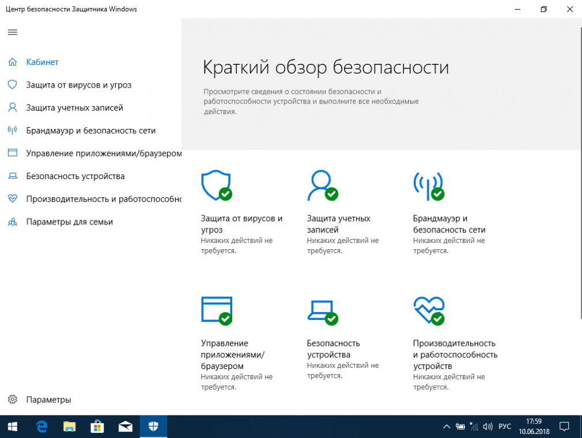Screen dimensions: 582x438
Task: Go to Производительность и работоспособность in sidebar
Action: click(x=104, y=199)
